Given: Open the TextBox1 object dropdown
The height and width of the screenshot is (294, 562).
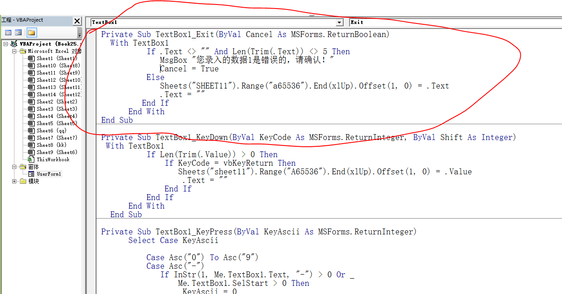Looking at the screenshot, I should coord(340,22).
